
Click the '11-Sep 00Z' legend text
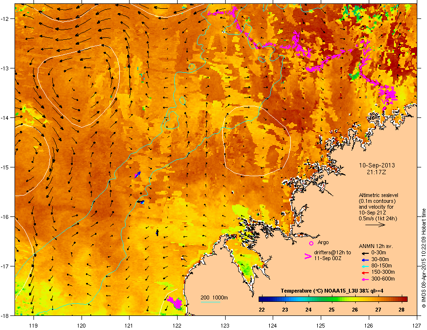click(328, 258)
